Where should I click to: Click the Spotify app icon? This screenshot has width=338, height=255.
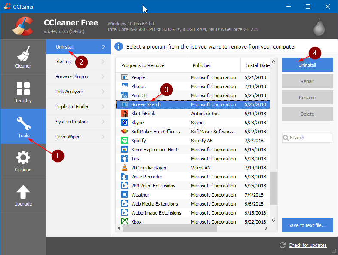click(x=125, y=141)
